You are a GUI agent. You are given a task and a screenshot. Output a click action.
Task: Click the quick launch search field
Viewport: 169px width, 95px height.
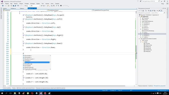[151, 1]
